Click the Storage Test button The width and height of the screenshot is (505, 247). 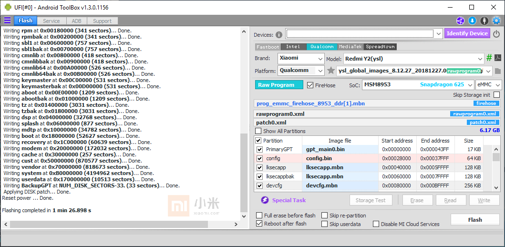[371, 200]
